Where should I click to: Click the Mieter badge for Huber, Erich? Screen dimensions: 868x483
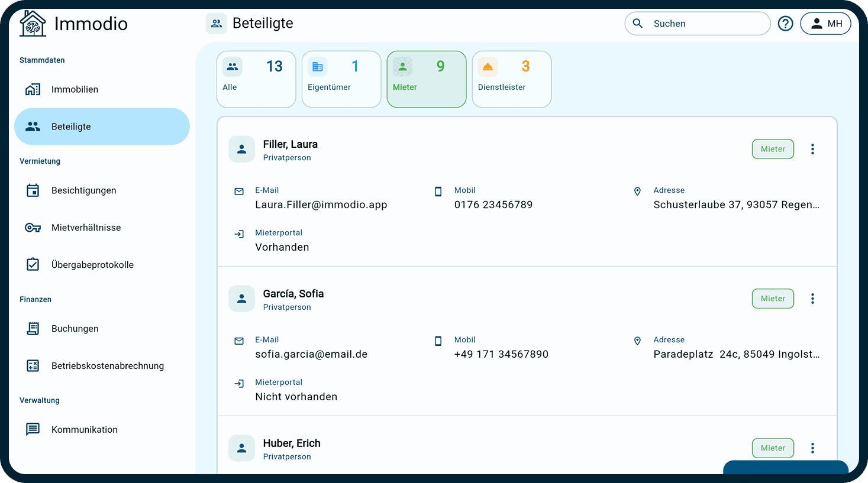[773, 448]
